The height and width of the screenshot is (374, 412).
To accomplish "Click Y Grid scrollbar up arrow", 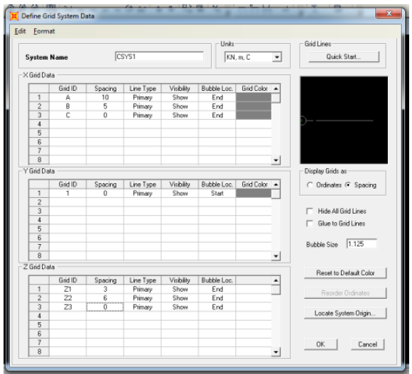I will point(276,185).
